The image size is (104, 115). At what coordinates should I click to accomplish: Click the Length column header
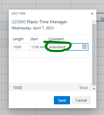click(x=18, y=39)
